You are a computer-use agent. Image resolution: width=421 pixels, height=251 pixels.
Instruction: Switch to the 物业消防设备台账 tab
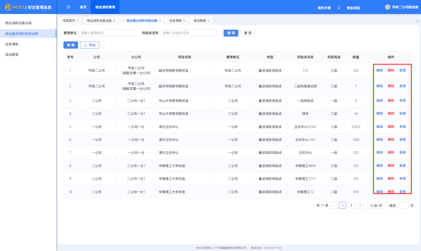[x=99, y=21]
